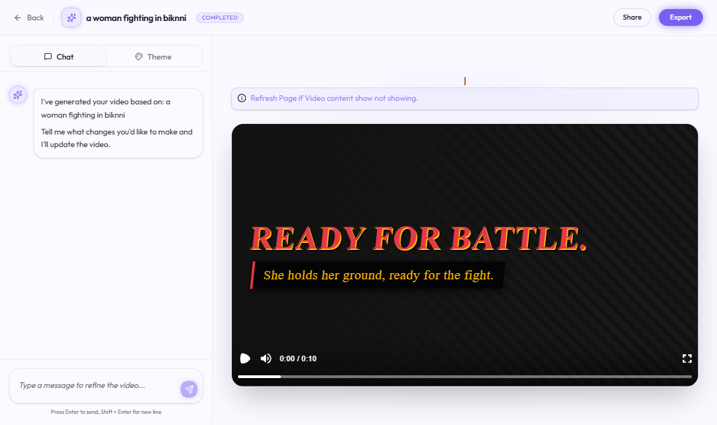Screen dimensions: 717x425
Task: Click the assistant's generated video message
Action: (118, 123)
